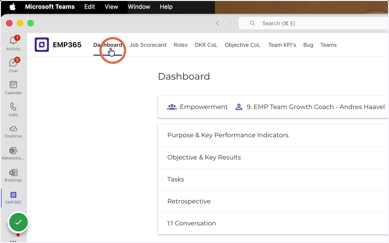This screenshot has height=243, width=389.
Task: Expand Purpose & Key Performance Indicators section
Action: (273, 135)
